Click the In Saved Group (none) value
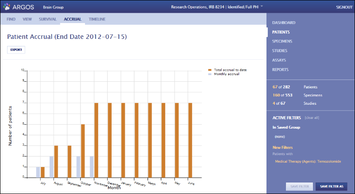The height and width of the screenshot is (194, 355). 280,137
